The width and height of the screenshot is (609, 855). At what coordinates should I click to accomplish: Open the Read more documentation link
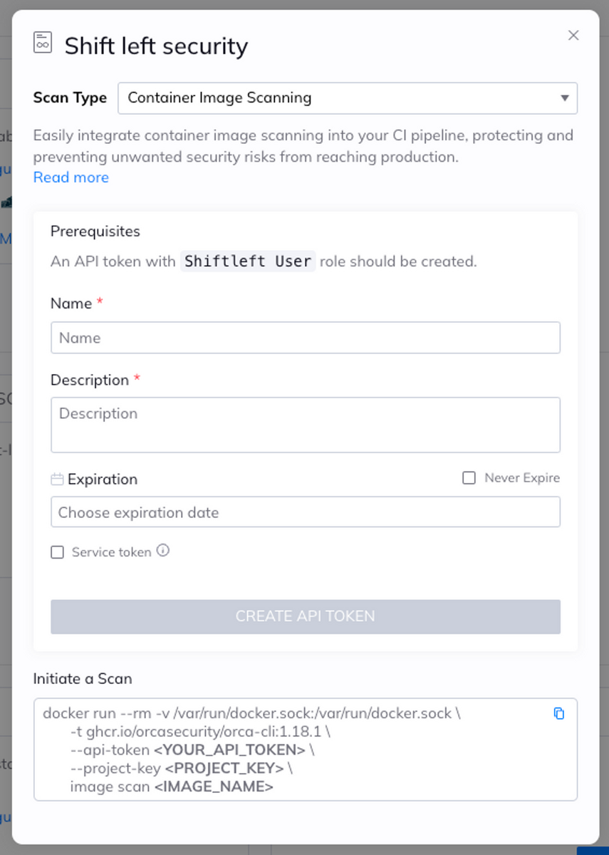click(x=71, y=177)
